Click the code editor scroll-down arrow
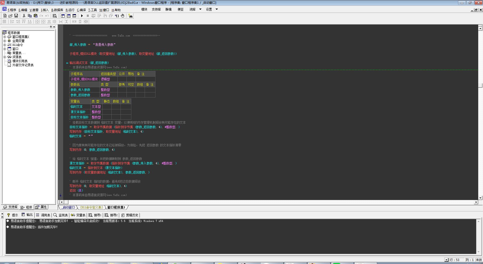 point(480,198)
